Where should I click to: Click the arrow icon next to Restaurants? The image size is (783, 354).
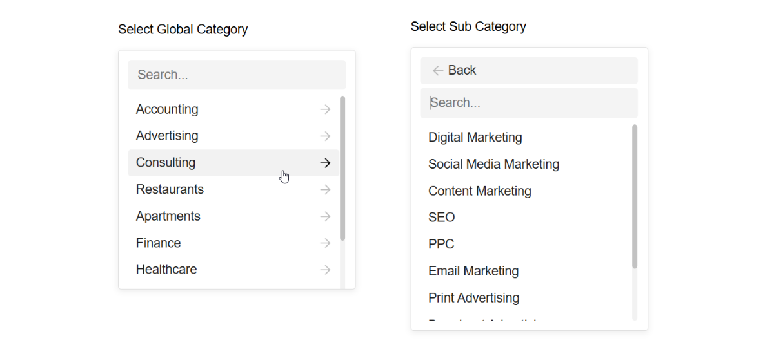pos(325,190)
